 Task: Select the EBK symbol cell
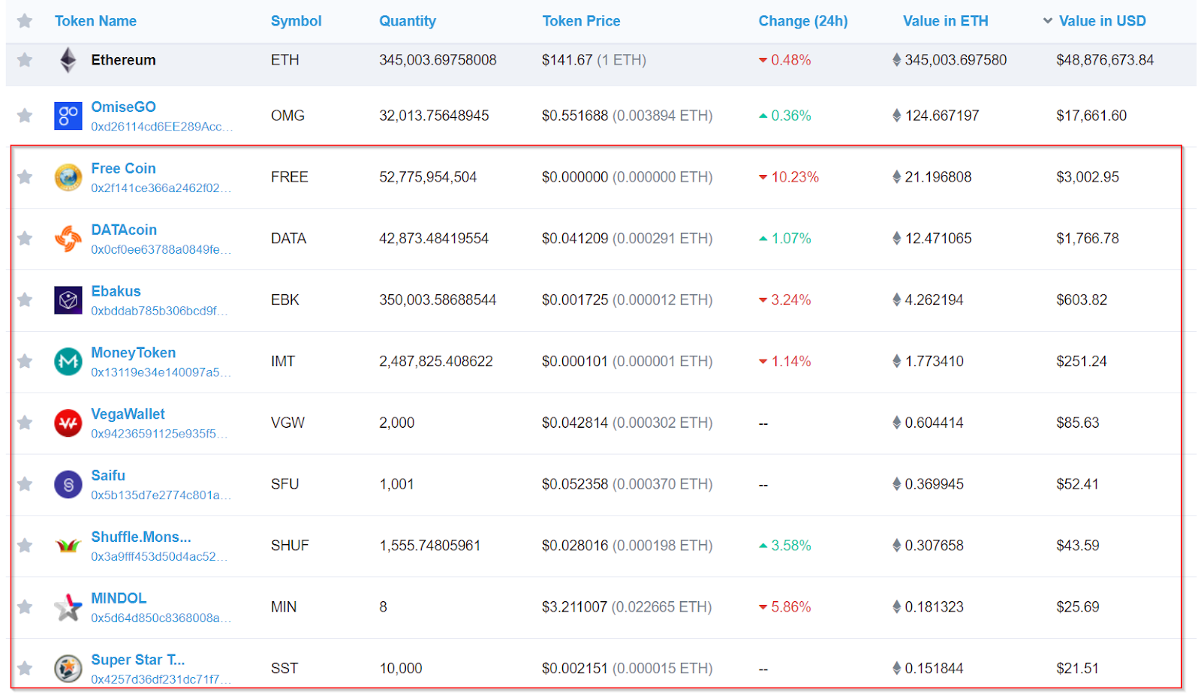(x=285, y=300)
